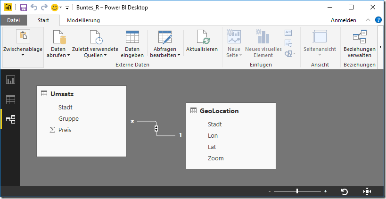Click the fit to screen icon
Viewport: 386px width, 199px height.
(367, 191)
